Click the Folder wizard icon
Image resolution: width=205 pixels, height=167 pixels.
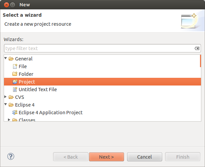pyautogui.click(x=15, y=74)
